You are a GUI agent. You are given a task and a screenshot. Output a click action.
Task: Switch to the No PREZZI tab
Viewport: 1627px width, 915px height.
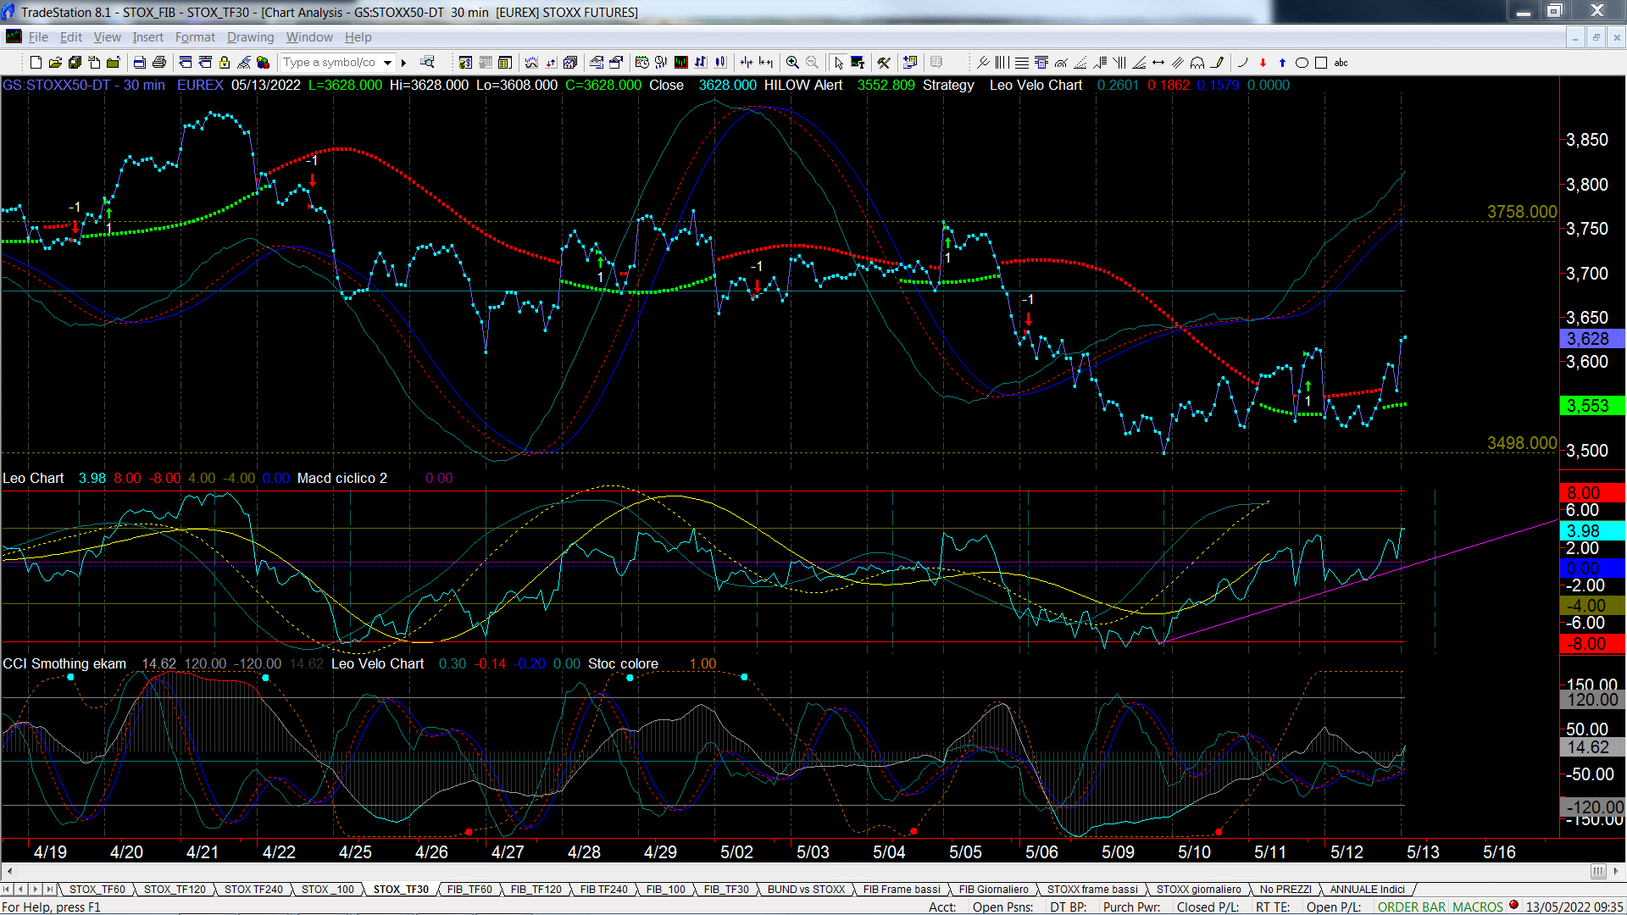(x=1285, y=889)
